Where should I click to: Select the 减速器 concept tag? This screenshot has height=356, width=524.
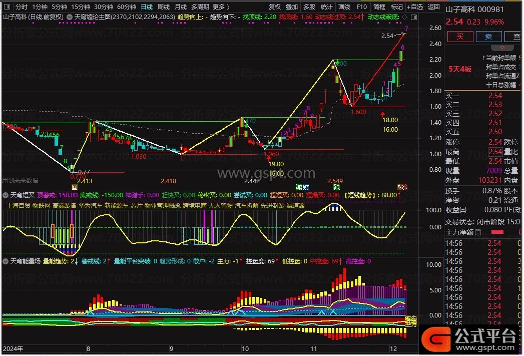pyautogui.click(x=296, y=206)
